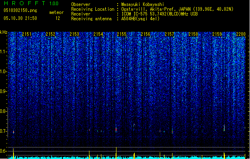Click the meteor echo at the spectrogram's left edge

coord(14,132)
